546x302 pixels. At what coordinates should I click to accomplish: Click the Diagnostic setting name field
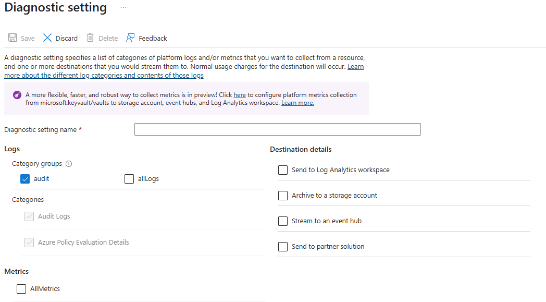(277, 129)
